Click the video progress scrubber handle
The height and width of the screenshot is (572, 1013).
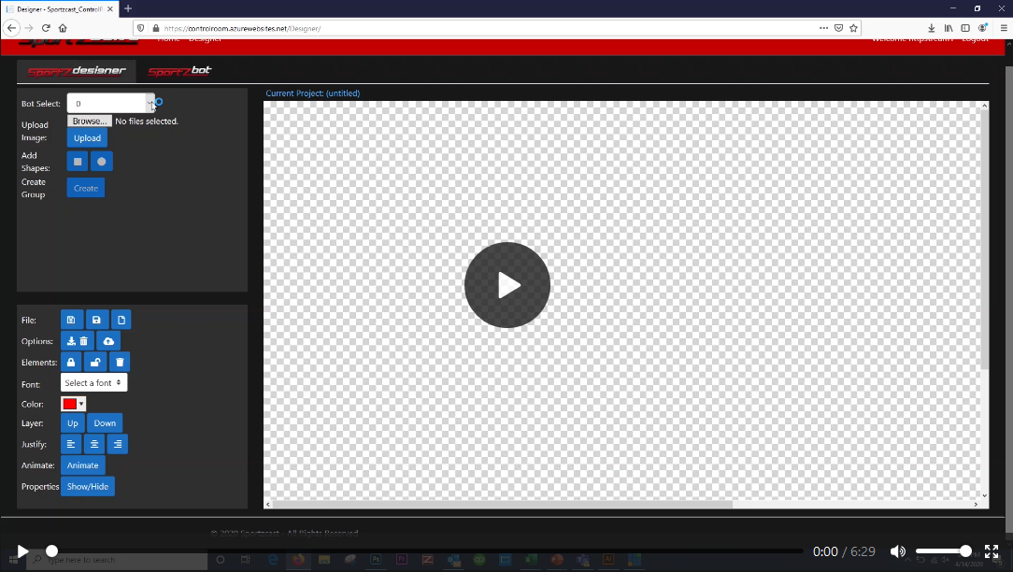51,551
